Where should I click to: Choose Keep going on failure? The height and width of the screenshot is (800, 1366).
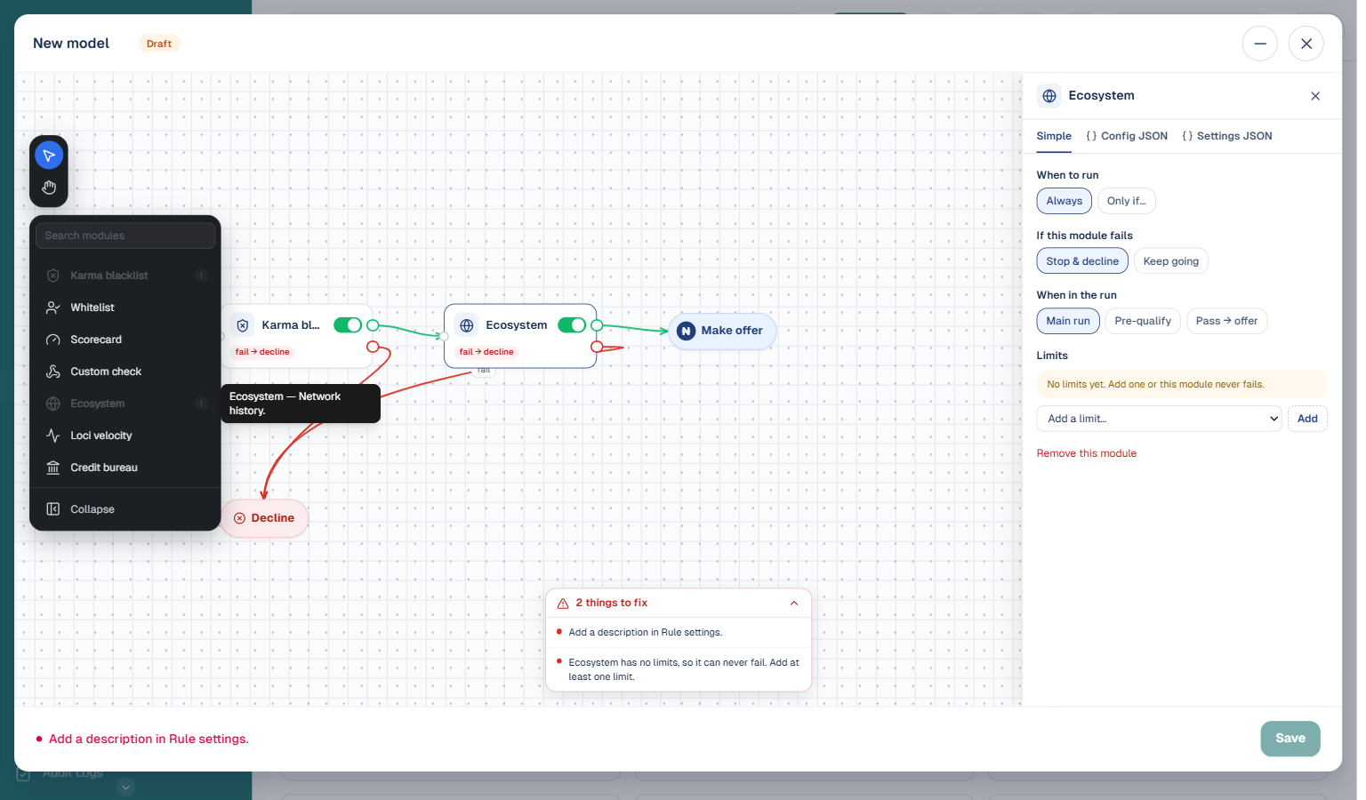(1171, 261)
